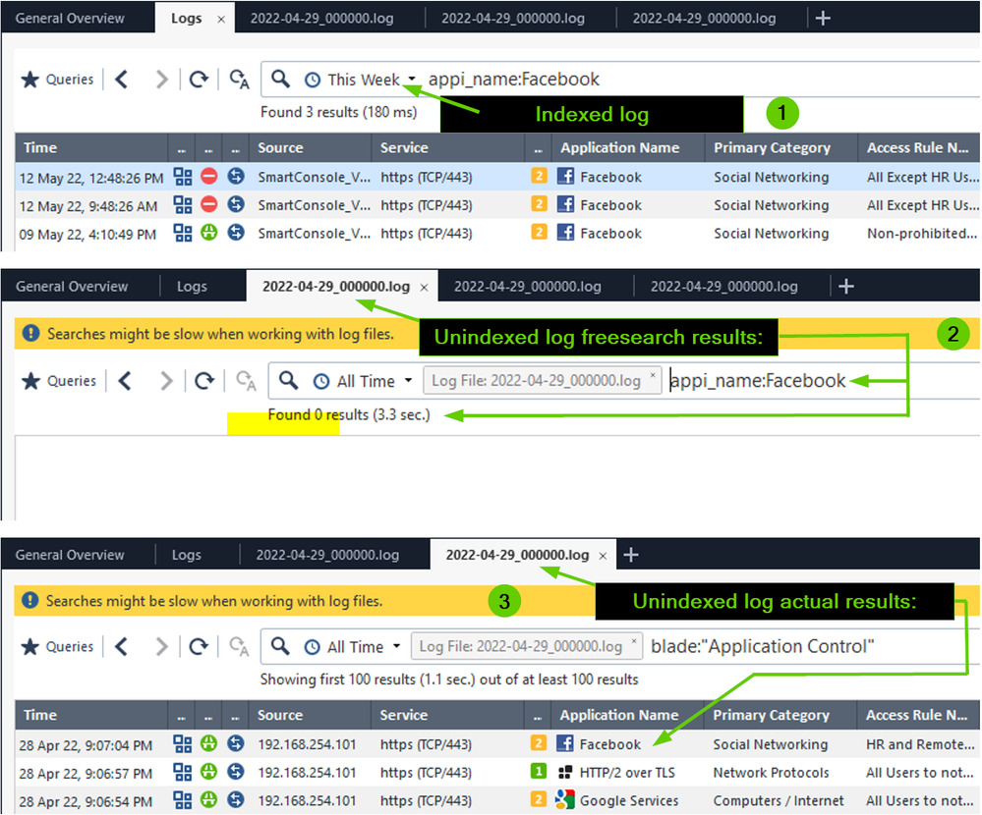Open General Overview tab above the blade query
The height and width of the screenshot is (815, 982).
coord(70,555)
